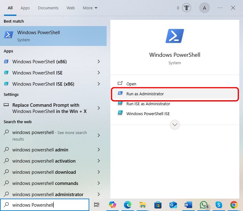Image resolution: width=243 pixels, height=211 pixels.
Task: Open the More filter dropdown
Action: click(x=90, y=8)
